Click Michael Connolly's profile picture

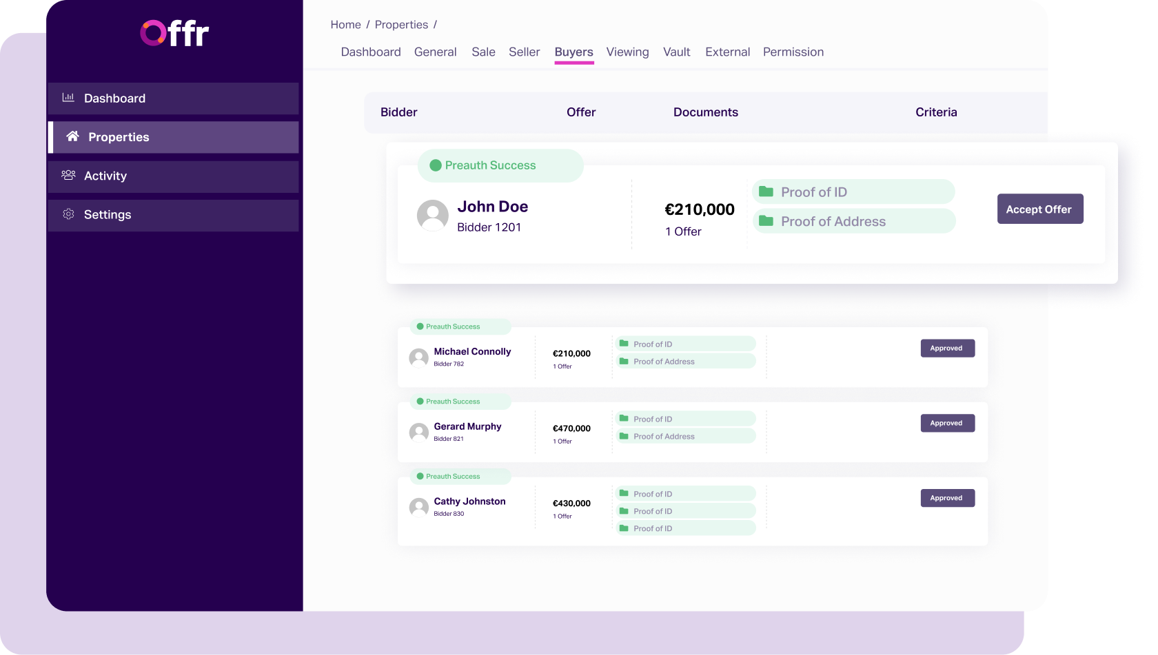pos(418,357)
